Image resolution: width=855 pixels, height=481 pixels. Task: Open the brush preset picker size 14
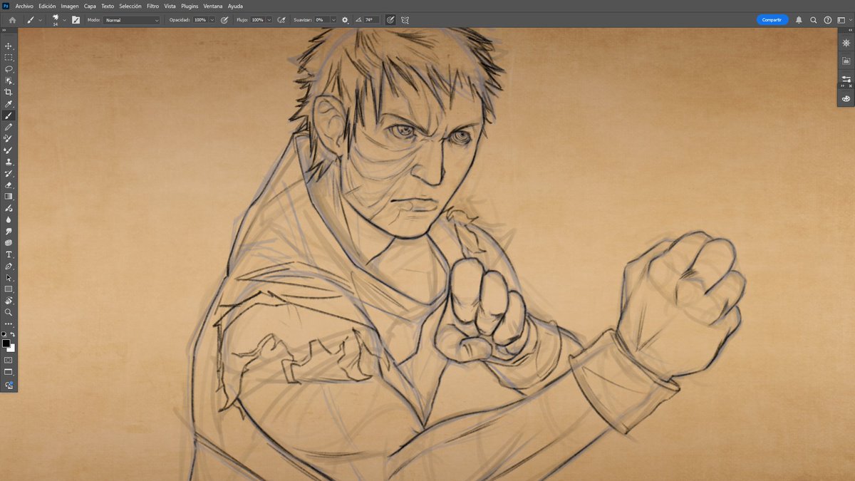point(58,20)
